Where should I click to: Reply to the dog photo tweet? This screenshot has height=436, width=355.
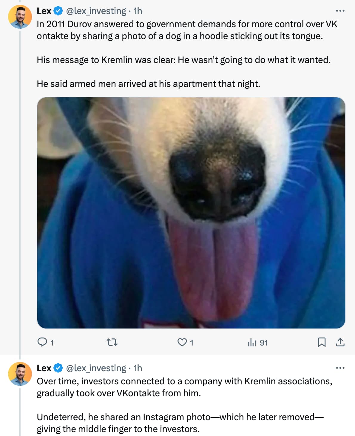pyautogui.click(x=42, y=342)
